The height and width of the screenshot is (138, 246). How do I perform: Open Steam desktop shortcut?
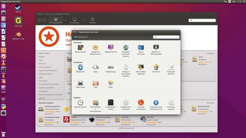(18, 8)
